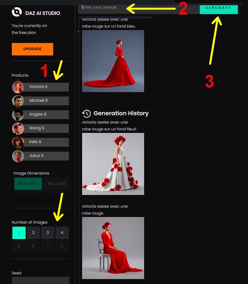Set number of images to 6
The width and height of the screenshot is (248, 284).
33,246
